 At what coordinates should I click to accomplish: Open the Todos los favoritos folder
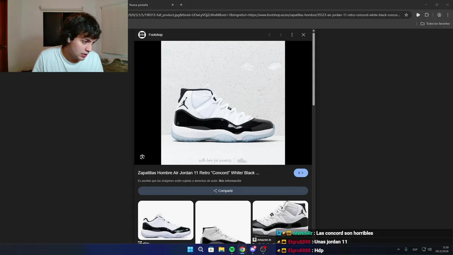click(435, 24)
